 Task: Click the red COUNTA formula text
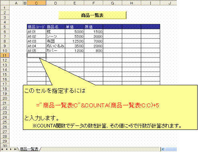tap(97, 105)
